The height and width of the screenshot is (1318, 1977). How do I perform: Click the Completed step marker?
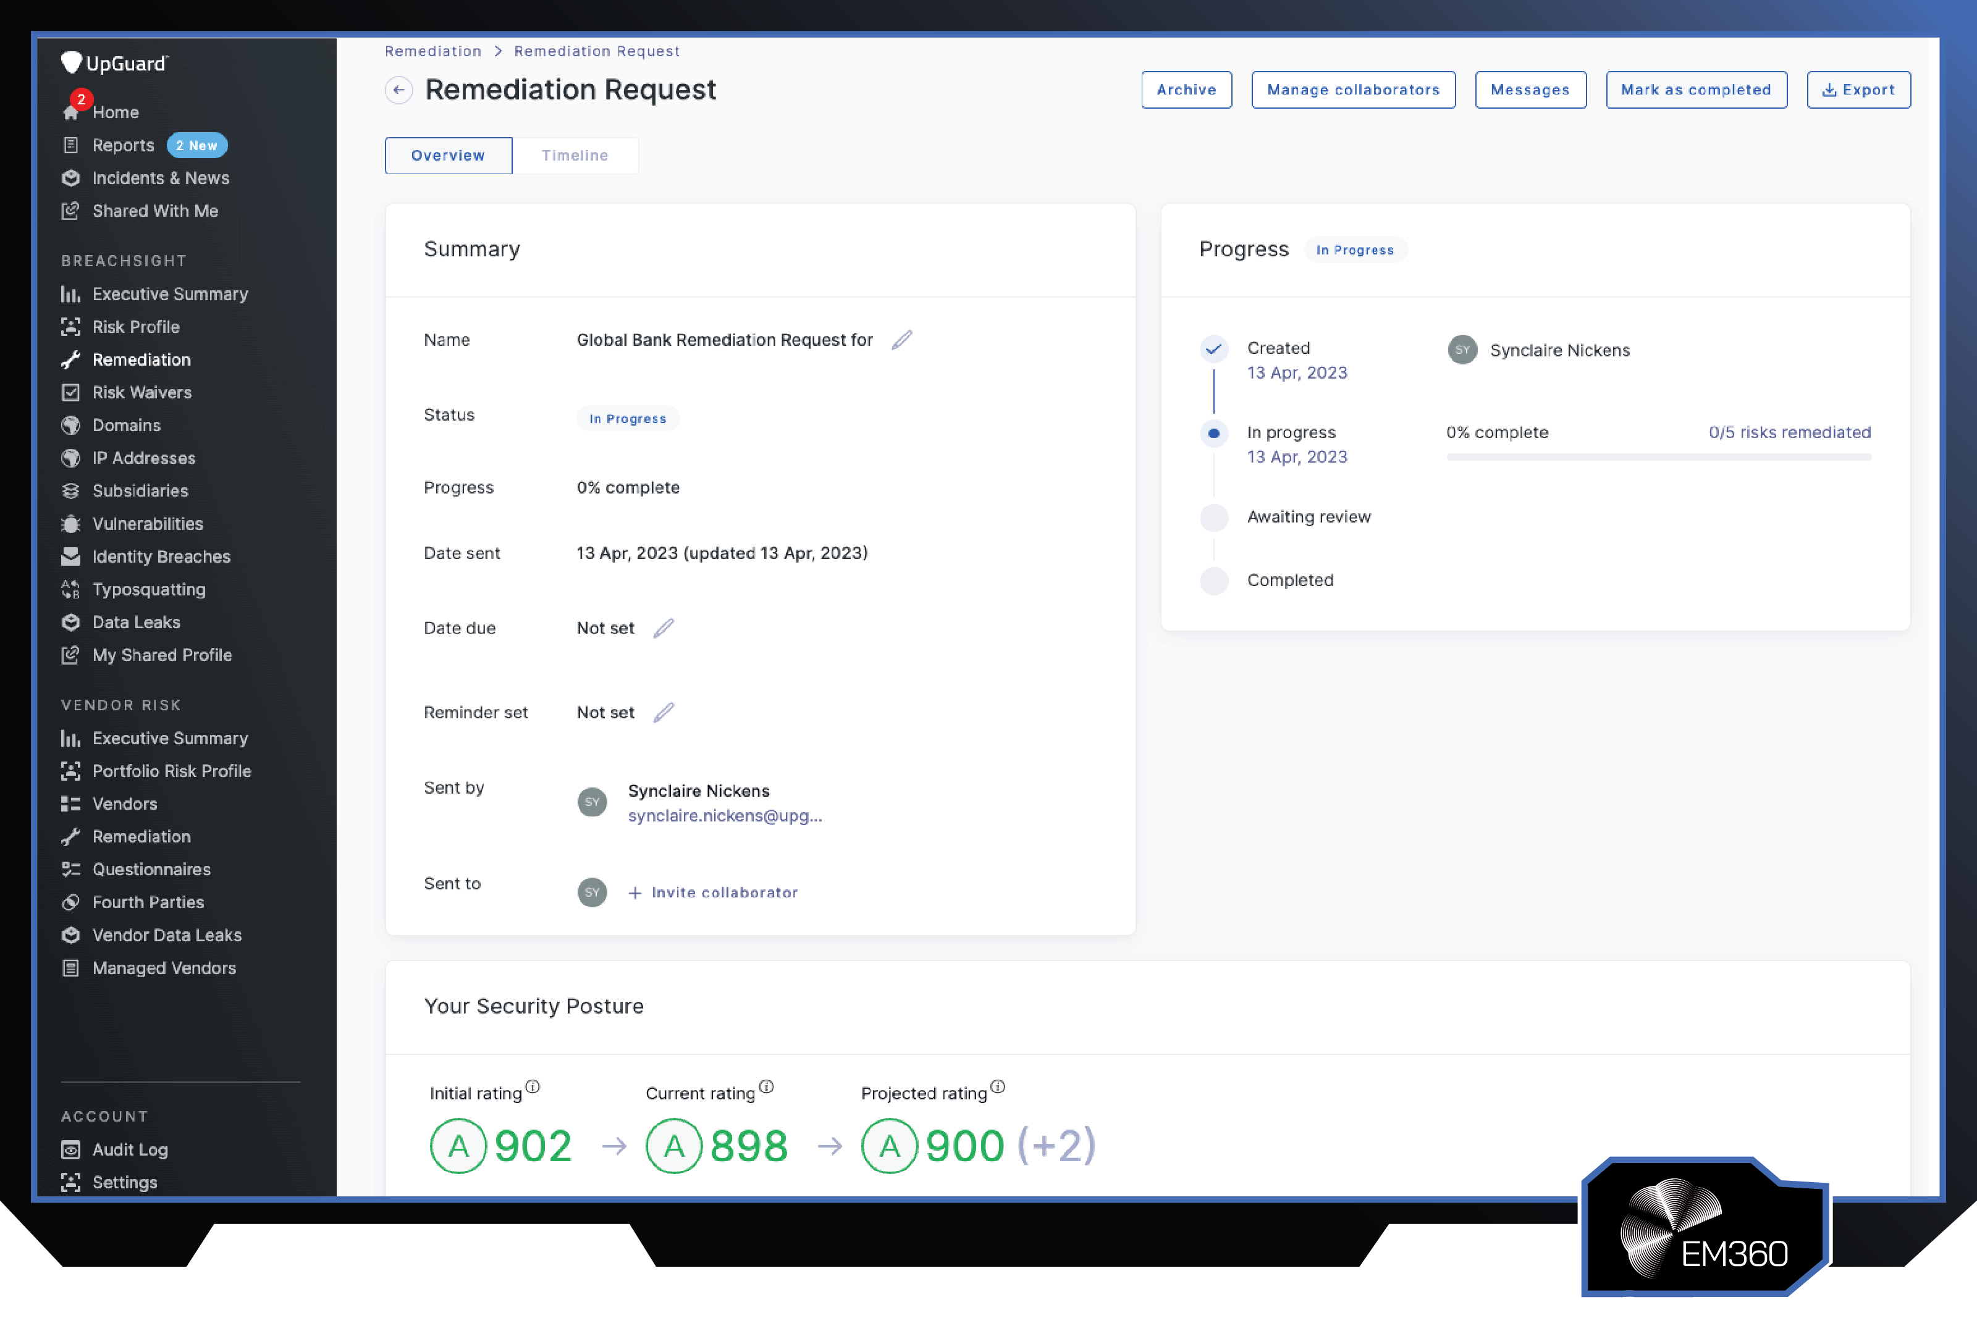click(1213, 580)
